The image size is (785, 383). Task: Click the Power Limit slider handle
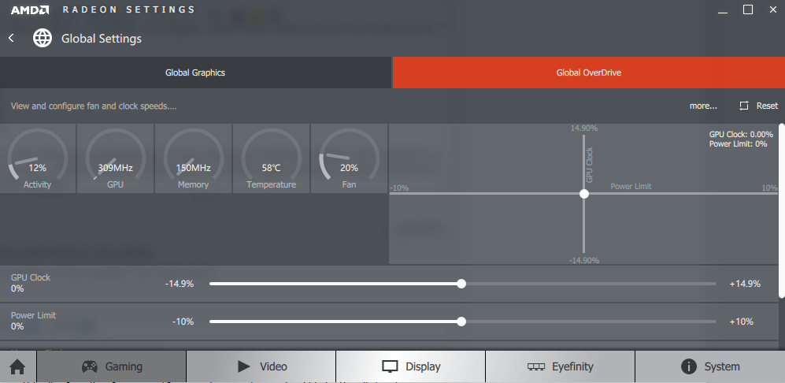tap(461, 322)
